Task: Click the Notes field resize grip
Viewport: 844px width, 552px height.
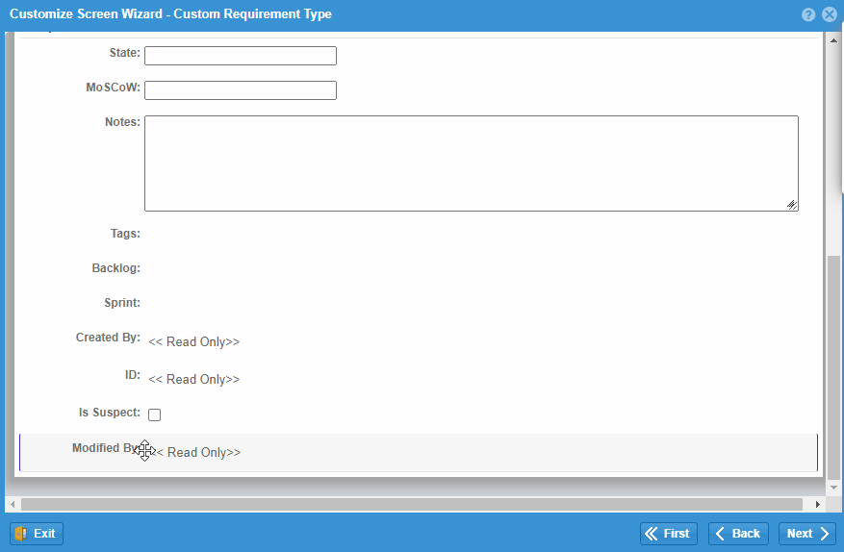Action: pyautogui.click(x=792, y=205)
